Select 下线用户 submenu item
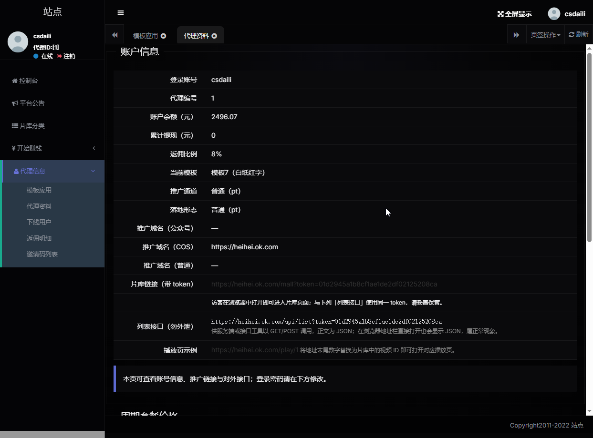The height and width of the screenshot is (438, 593). tap(39, 222)
